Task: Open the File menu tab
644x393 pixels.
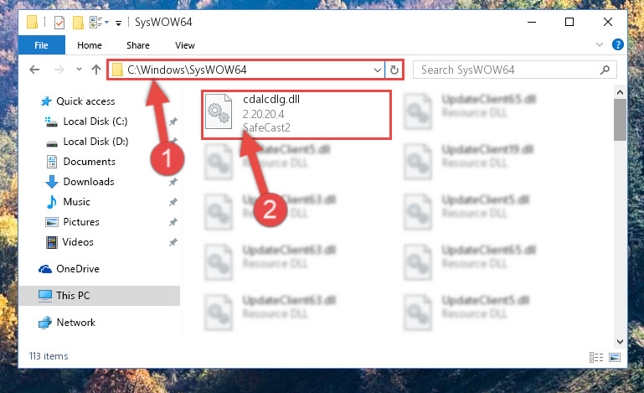Action: pos(42,44)
